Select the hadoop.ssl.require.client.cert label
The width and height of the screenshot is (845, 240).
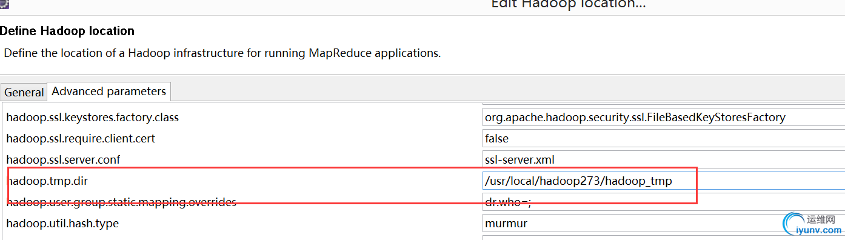point(81,139)
